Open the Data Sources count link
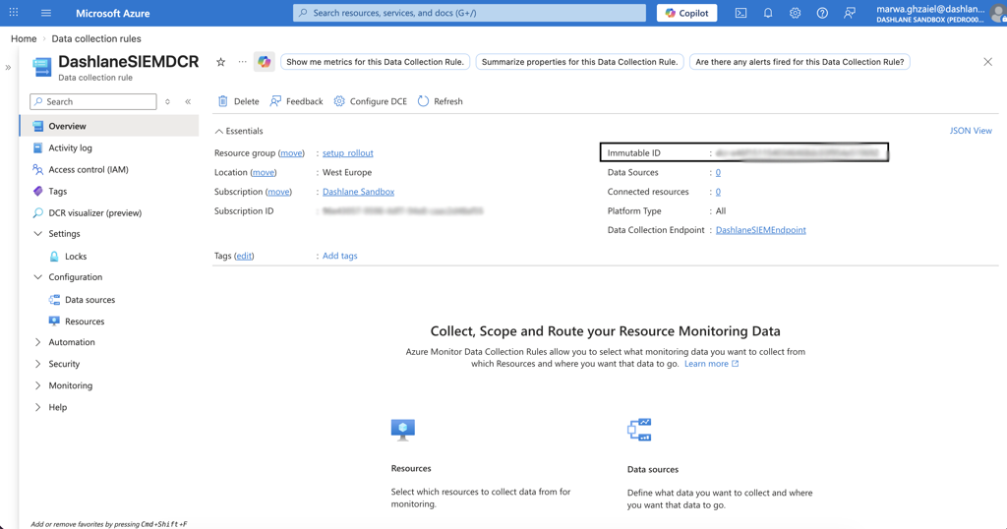 pyautogui.click(x=718, y=172)
